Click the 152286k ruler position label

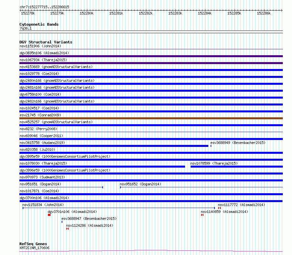[x=264, y=13]
